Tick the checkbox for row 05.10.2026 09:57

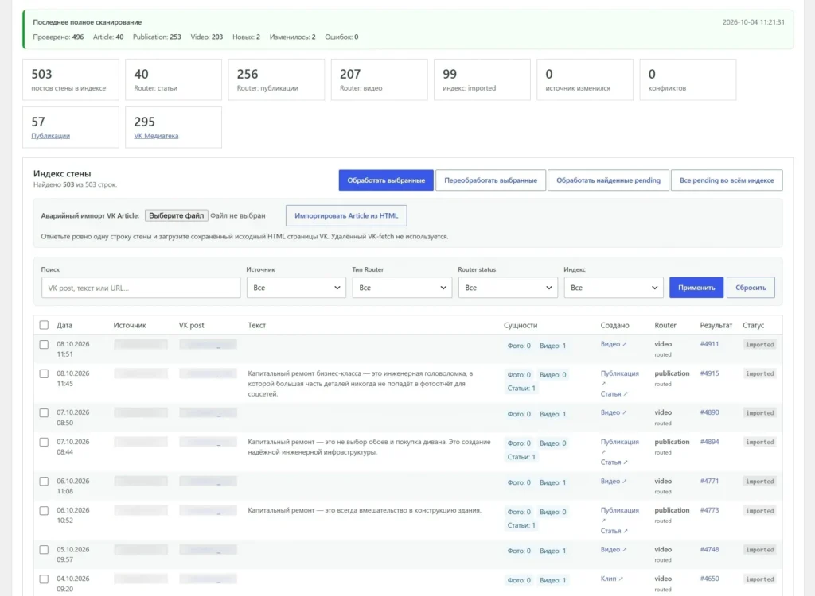coord(45,550)
